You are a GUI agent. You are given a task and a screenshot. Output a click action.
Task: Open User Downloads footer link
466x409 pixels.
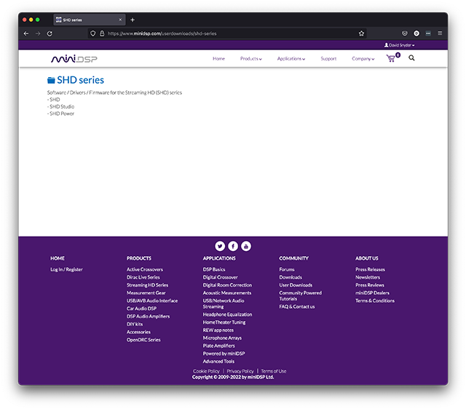296,285
